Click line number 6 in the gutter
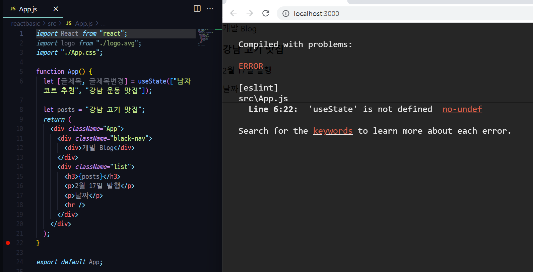 [x=21, y=81]
